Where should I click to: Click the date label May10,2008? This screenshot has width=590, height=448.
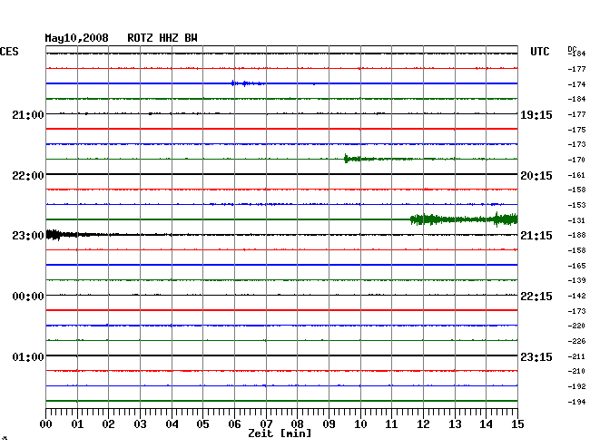tap(77, 38)
